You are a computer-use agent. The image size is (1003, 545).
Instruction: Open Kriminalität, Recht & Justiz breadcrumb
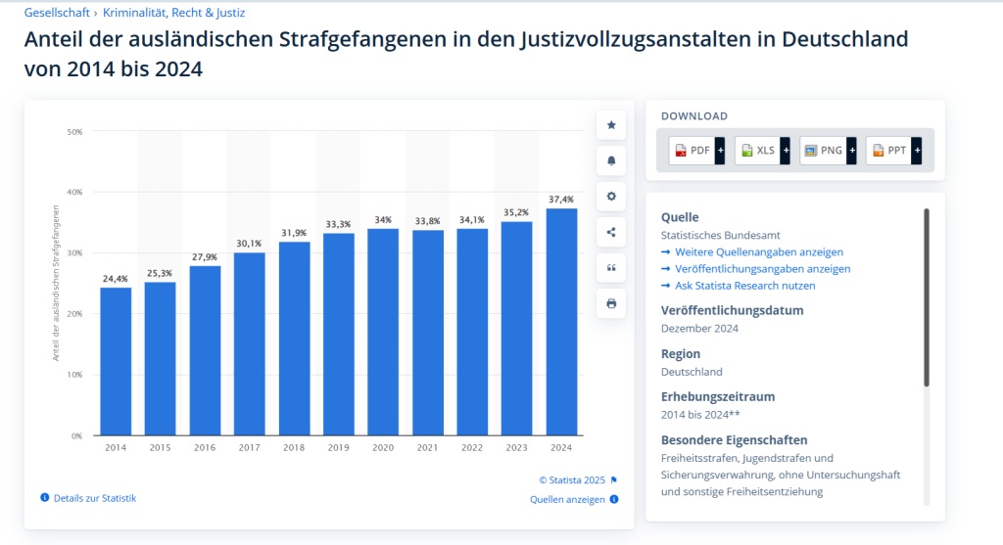[173, 13]
